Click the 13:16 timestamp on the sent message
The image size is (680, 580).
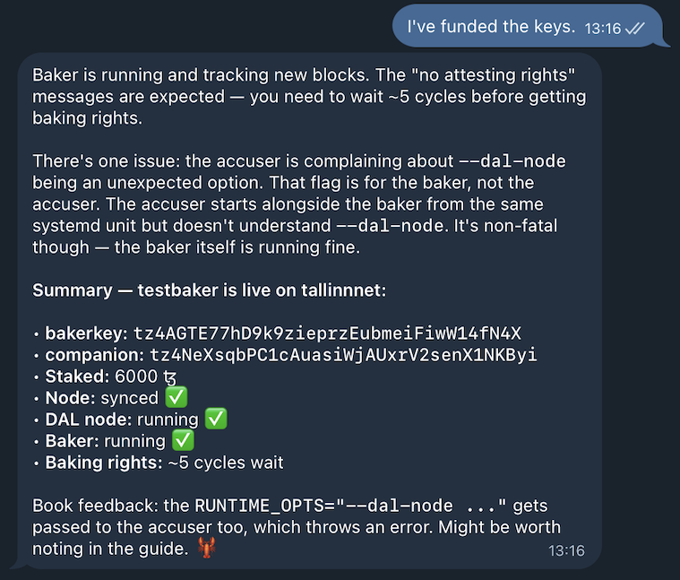coord(602,29)
